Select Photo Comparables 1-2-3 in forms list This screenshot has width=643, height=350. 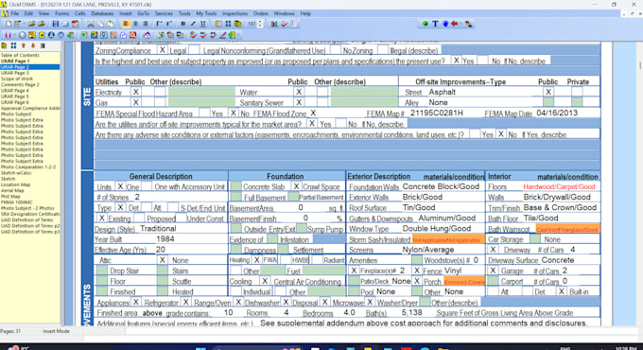pos(27,167)
